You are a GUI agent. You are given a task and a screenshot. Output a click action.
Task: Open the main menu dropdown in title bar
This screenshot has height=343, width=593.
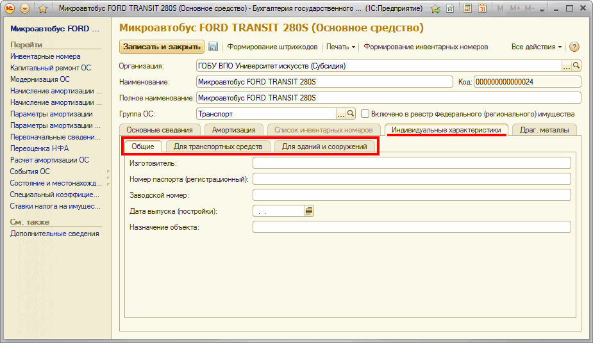tap(25, 8)
